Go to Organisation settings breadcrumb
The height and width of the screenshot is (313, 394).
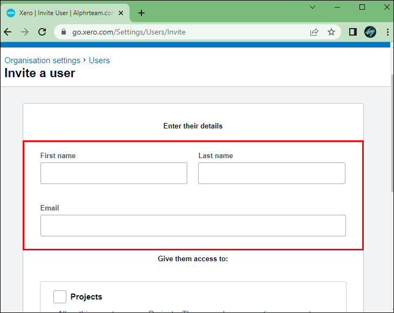tap(42, 60)
